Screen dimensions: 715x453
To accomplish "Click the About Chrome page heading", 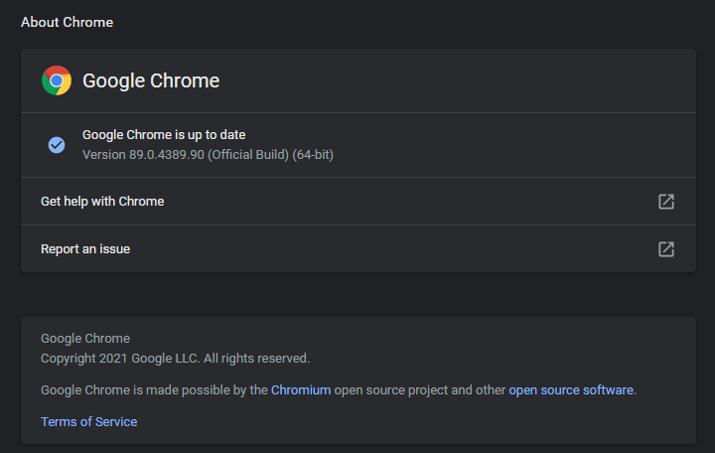I will (67, 22).
